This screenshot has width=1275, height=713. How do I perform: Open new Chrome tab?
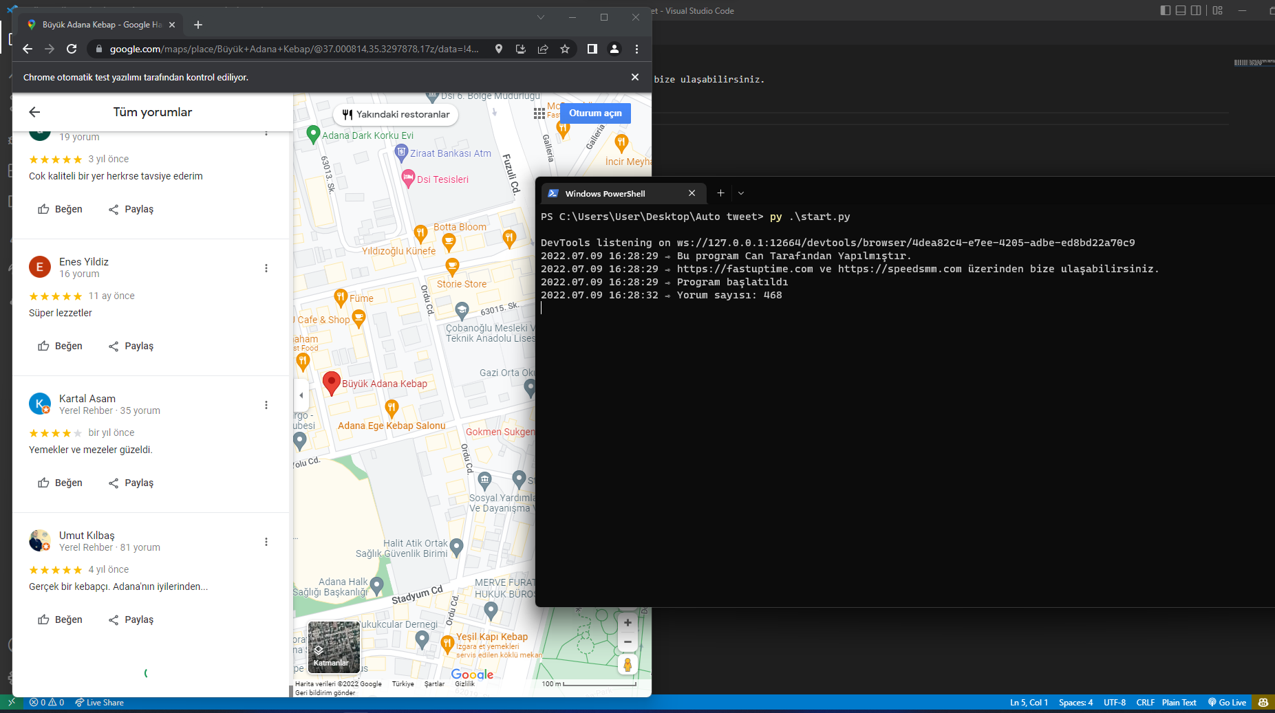[x=198, y=25]
